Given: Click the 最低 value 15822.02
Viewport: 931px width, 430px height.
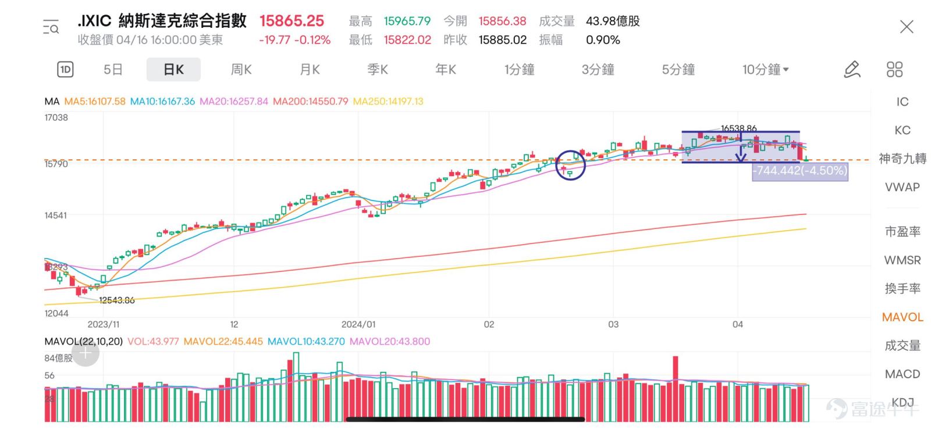Looking at the screenshot, I should [407, 40].
